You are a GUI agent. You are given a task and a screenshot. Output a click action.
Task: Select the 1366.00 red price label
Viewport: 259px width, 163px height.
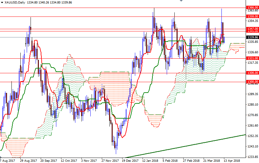pos(252,7)
